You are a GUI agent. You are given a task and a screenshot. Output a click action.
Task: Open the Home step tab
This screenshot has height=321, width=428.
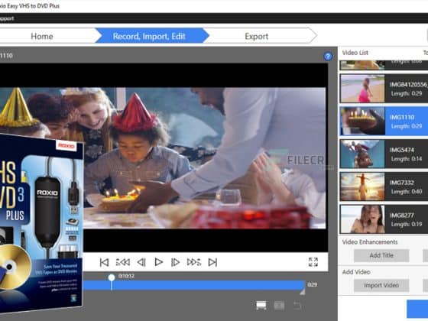(42, 36)
